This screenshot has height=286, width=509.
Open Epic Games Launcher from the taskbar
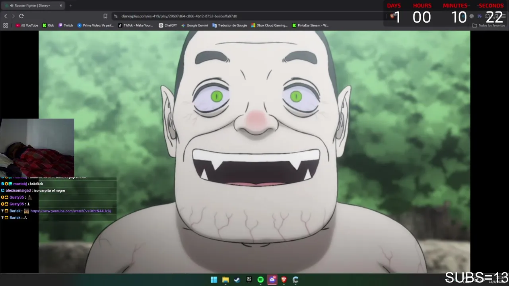(x=249, y=280)
